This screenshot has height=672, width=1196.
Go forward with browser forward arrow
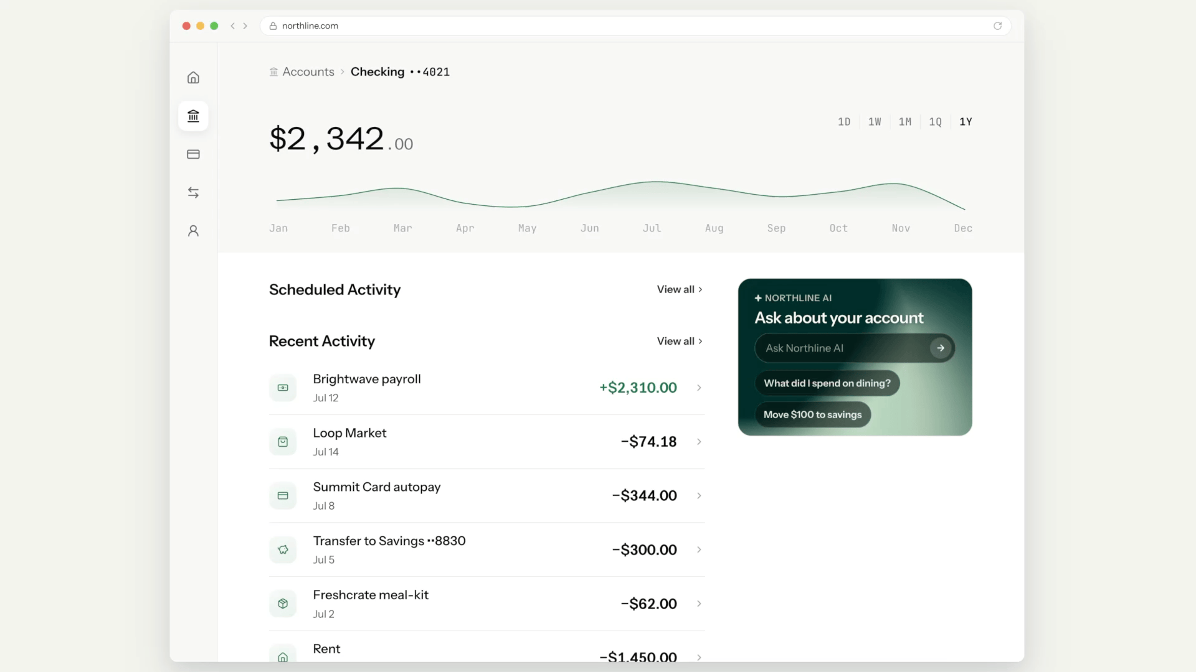(245, 26)
